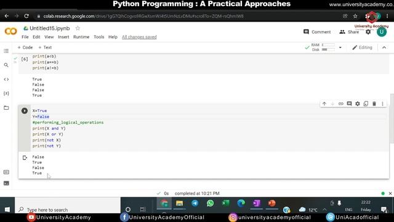Open Telegram from the taskbar
The image size is (394, 222).
tap(195, 203)
